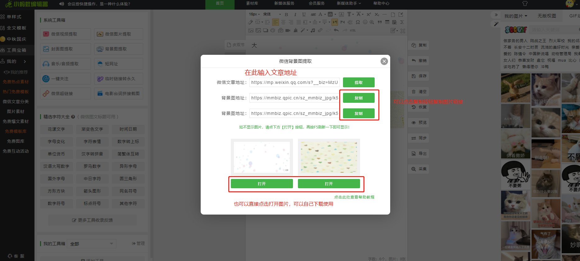Switch to HTML source view
The height and width of the screenshot is (261, 580).
click(x=353, y=30)
